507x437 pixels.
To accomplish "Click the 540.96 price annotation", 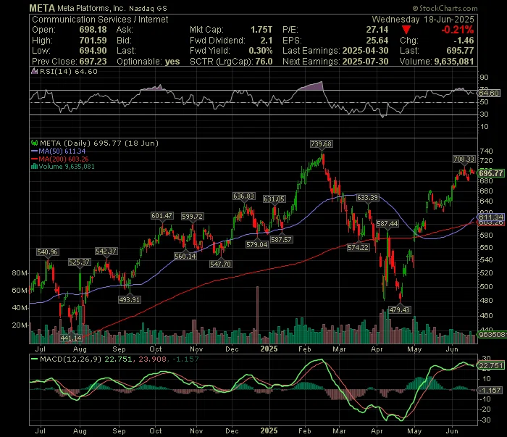I will [48, 252].
